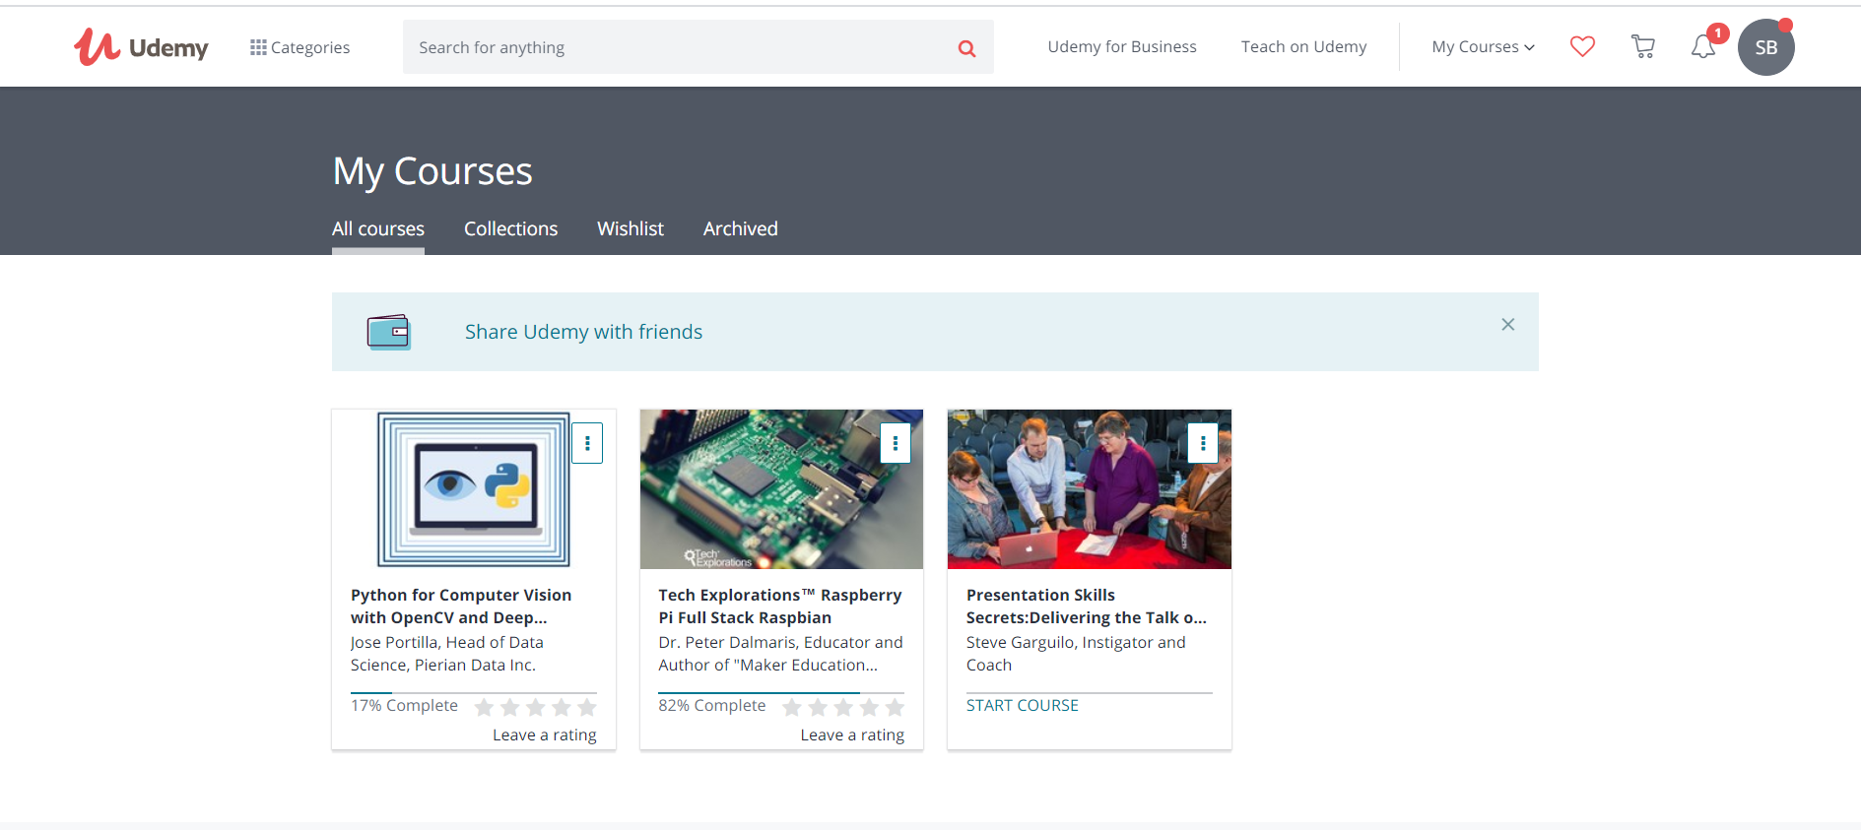Switch to the Wishlist tab
The image size is (1861, 830).
point(631,228)
